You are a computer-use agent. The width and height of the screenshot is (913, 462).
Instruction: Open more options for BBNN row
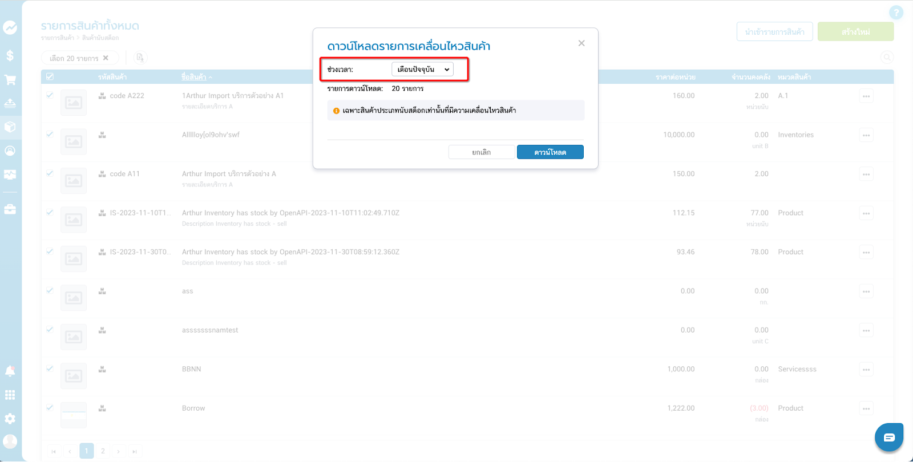(866, 370)
